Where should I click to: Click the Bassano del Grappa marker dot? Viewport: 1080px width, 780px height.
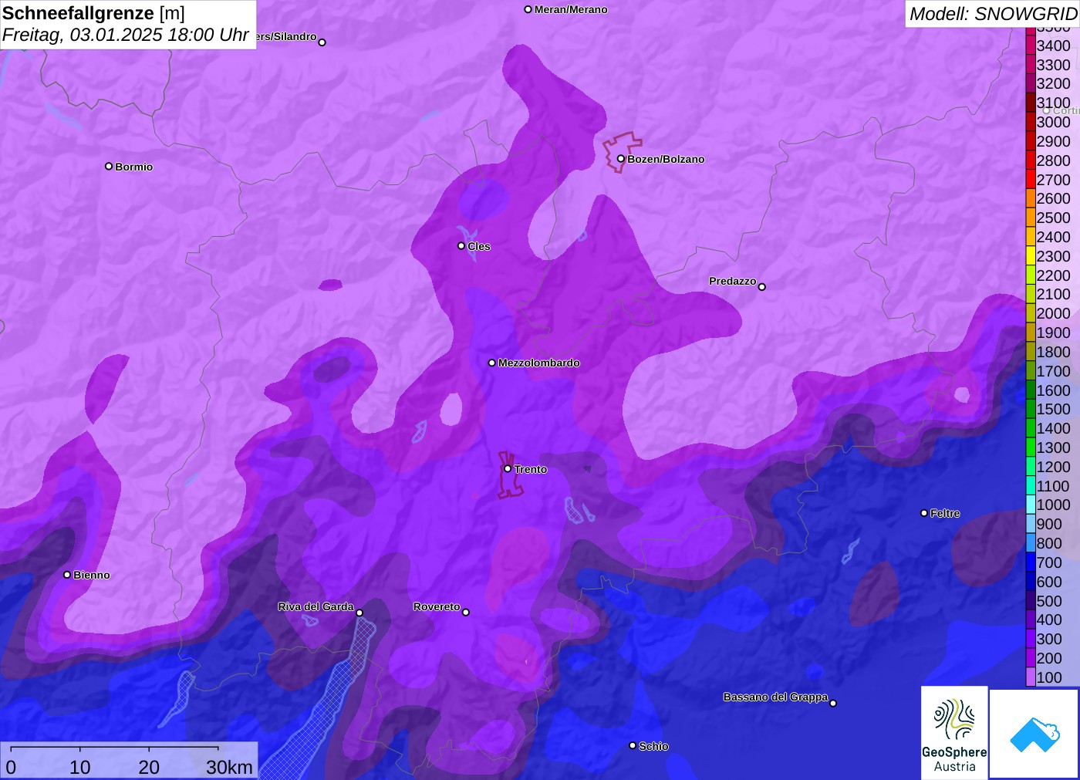click(x=833, y=703)
